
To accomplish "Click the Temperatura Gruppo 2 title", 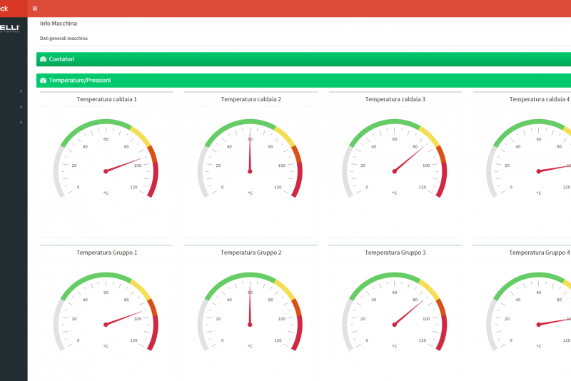I will [251, 253].
